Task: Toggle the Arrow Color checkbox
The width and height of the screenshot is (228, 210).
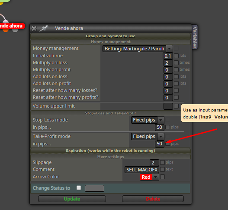Action: pos(162,177)
